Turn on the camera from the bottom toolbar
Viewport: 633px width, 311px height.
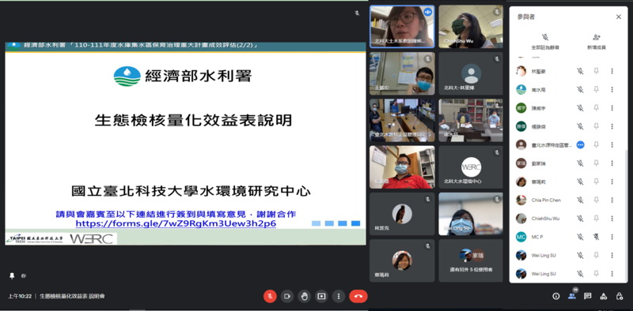[287, 296]
